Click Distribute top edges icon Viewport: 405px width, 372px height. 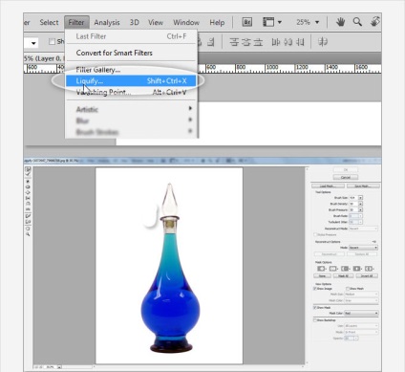pos(234,42)
